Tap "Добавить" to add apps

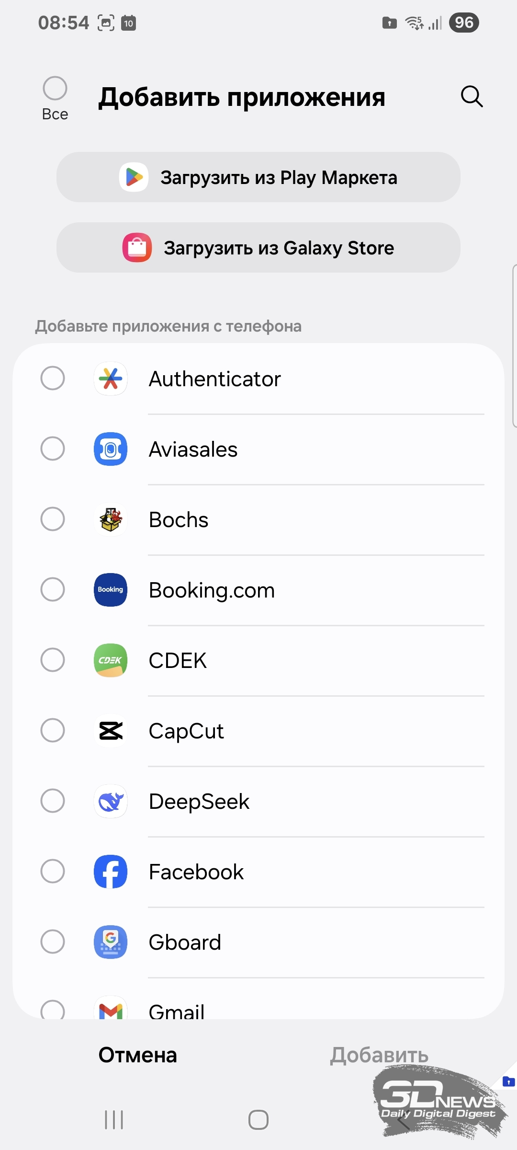pos(379,1055)
